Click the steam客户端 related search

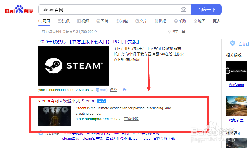point(92,139)
